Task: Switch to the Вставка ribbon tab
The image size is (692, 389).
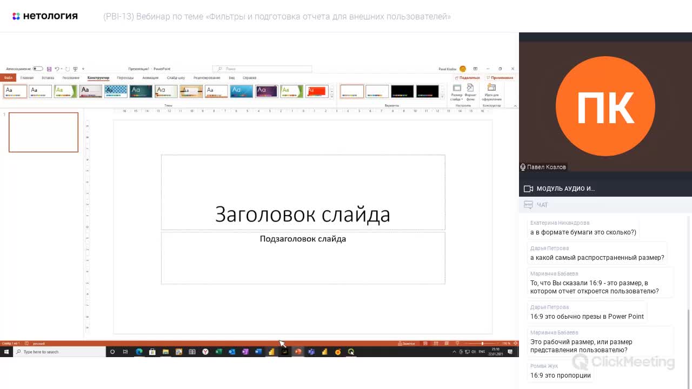Action: click(x=48, y=78)
